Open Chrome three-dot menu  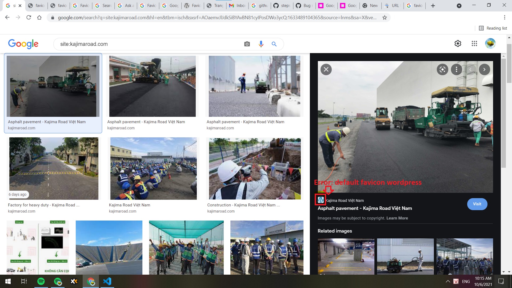pos(505,18)
